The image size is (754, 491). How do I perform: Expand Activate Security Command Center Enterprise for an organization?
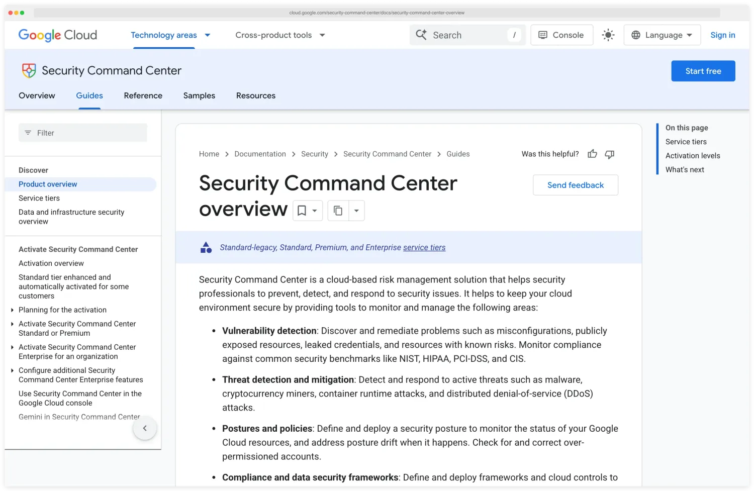pyautogui.click(x=12, y=347)
